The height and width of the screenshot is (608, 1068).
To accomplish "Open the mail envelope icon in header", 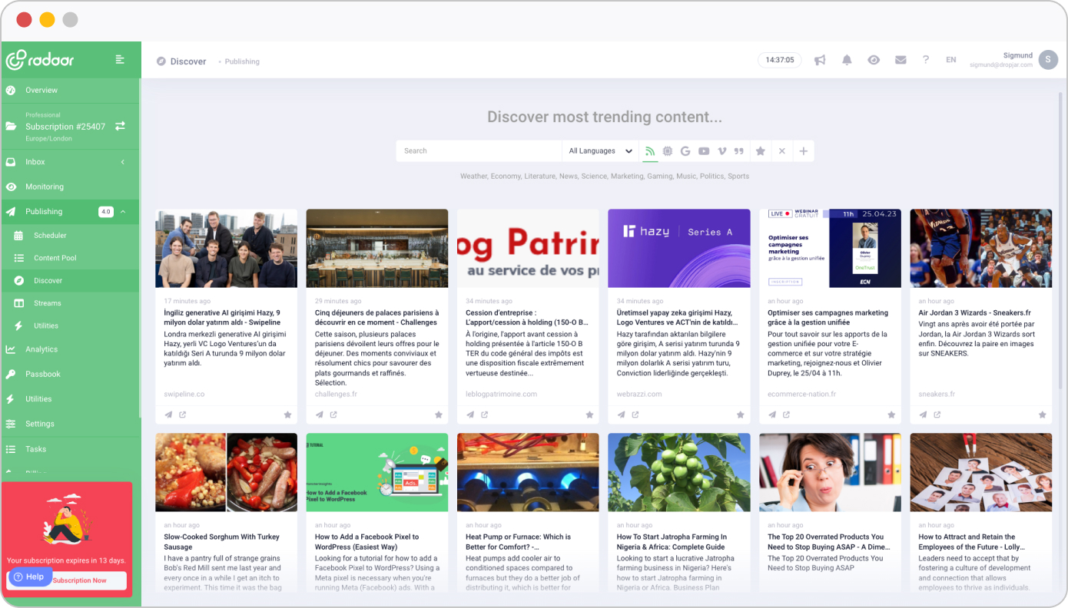I will [901, 60].
